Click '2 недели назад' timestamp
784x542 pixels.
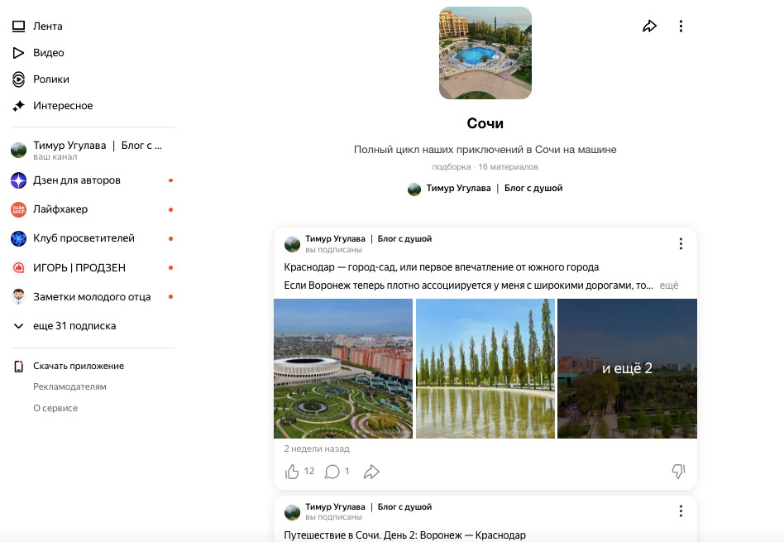click(x=317, y=448)
